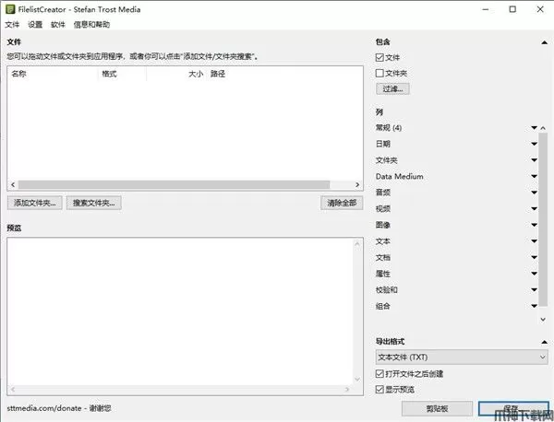The width and height of the screenshot is (554, 422).
Task: Expand the 常规 (4) column group
Action: (534, 128)
